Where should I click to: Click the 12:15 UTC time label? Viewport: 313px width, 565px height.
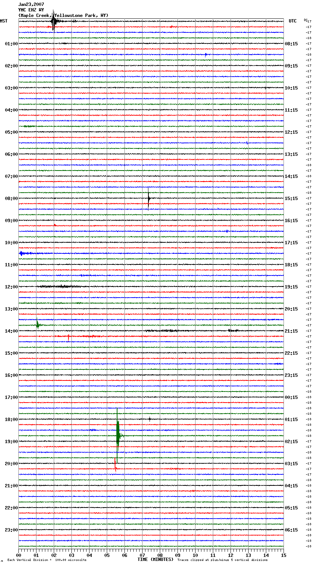(291, 132)
